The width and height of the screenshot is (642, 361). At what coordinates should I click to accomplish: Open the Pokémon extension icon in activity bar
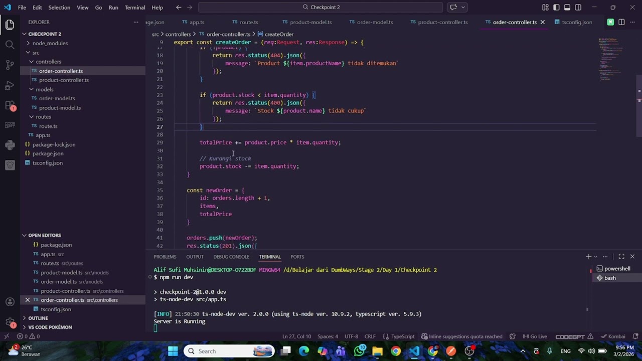pos(10,165)
